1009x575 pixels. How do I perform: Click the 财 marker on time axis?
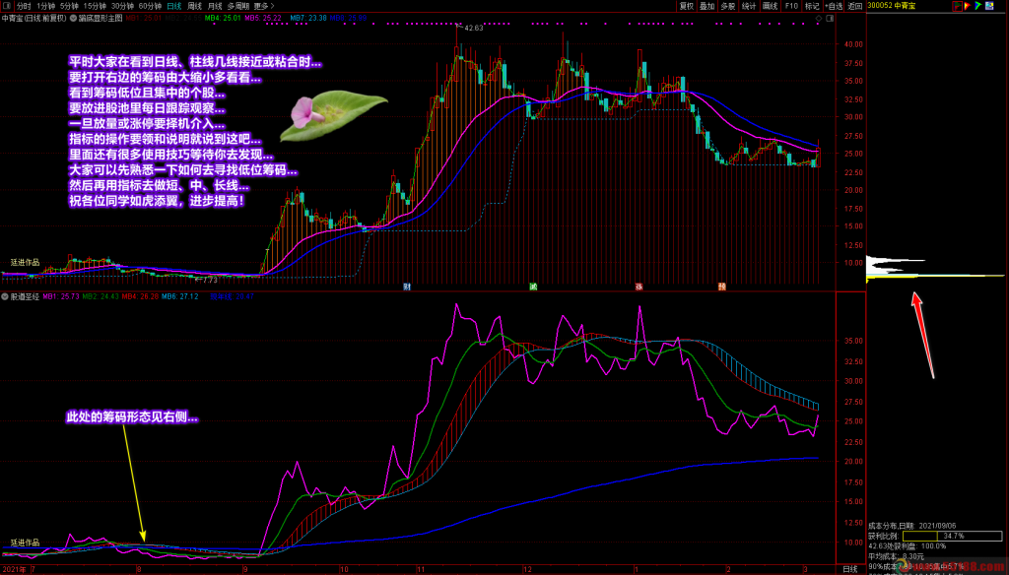(x=407, y=287)
